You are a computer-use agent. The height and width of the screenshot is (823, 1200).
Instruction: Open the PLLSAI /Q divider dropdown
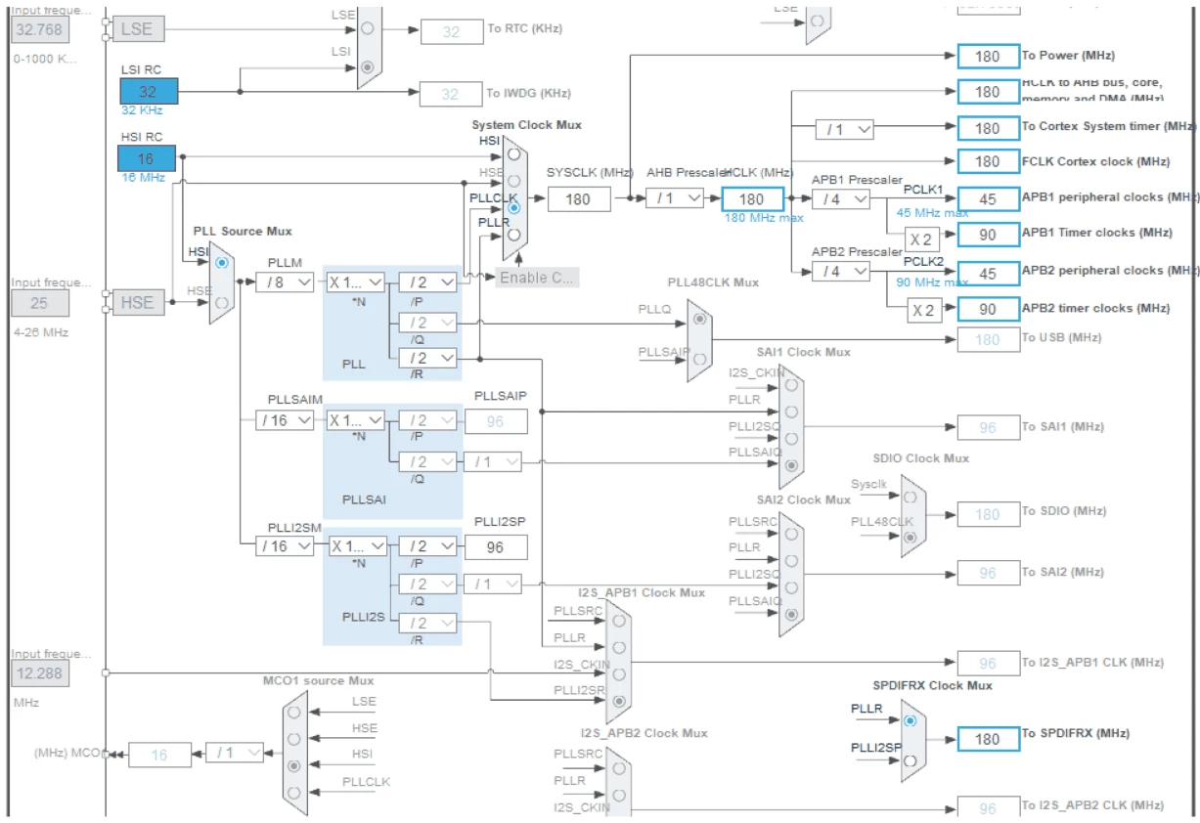[427, 460]
